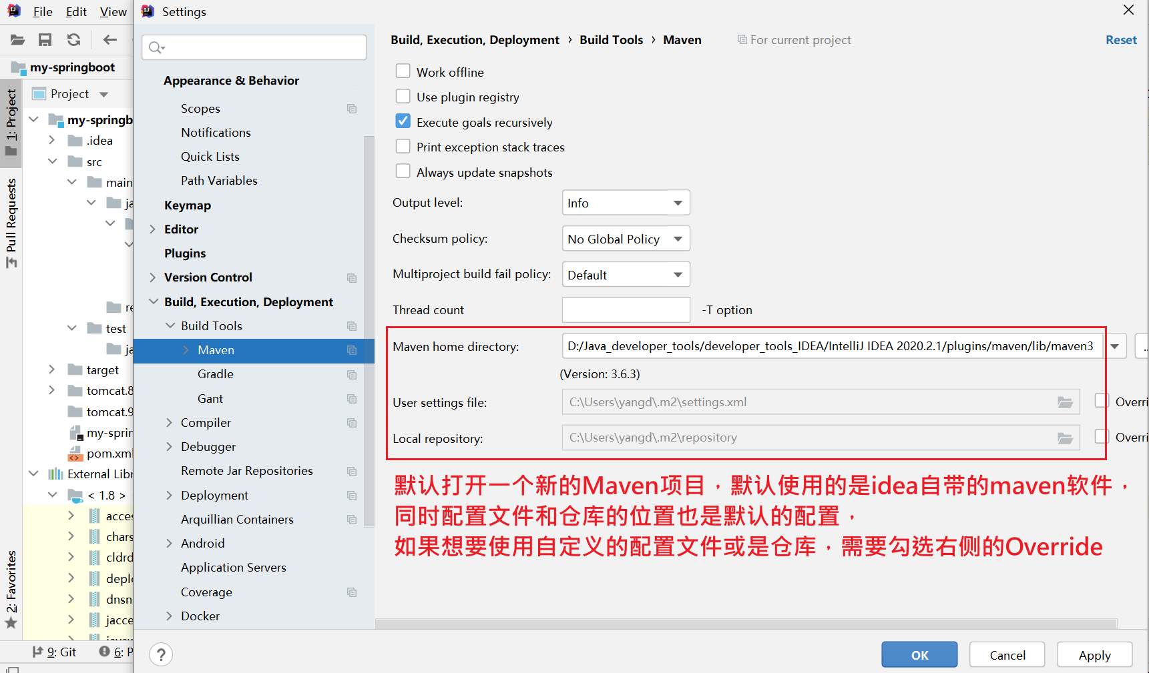1149x673 pixels.
Task: Click Build, Execution, Deployment breadcrumb
Action: (x=475, y=40)
